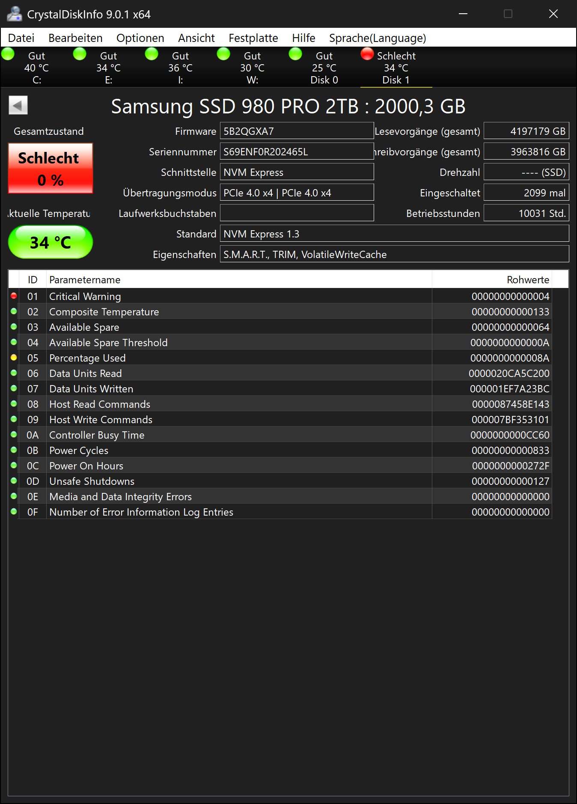This screenshot has height=804, width=577.
Task: Open the Hilfe menu
Action: point(303,38)
